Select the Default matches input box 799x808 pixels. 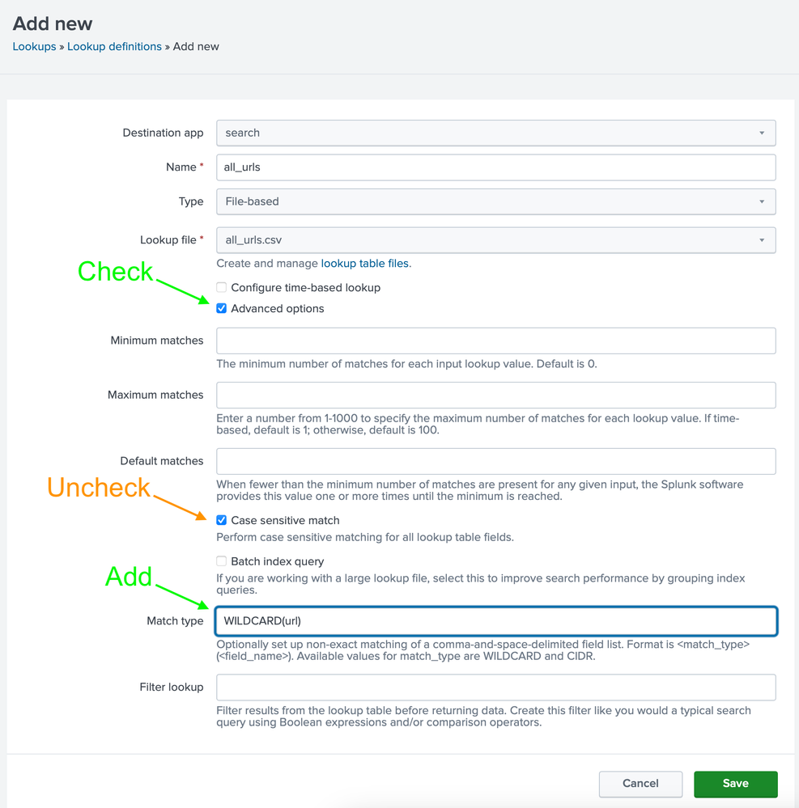tap(495, 461)
